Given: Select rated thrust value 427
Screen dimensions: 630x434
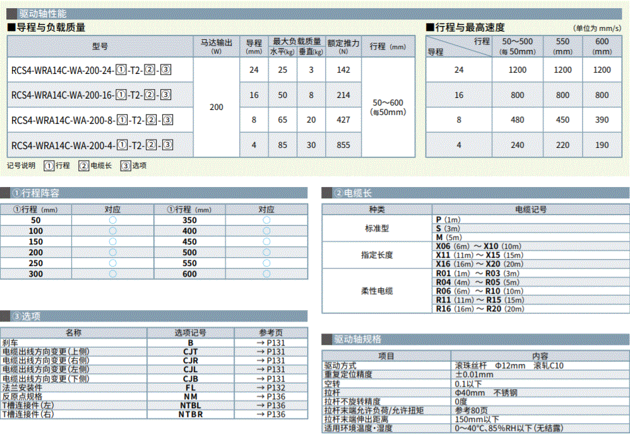Looking at the screenshot, I should 343,120.
